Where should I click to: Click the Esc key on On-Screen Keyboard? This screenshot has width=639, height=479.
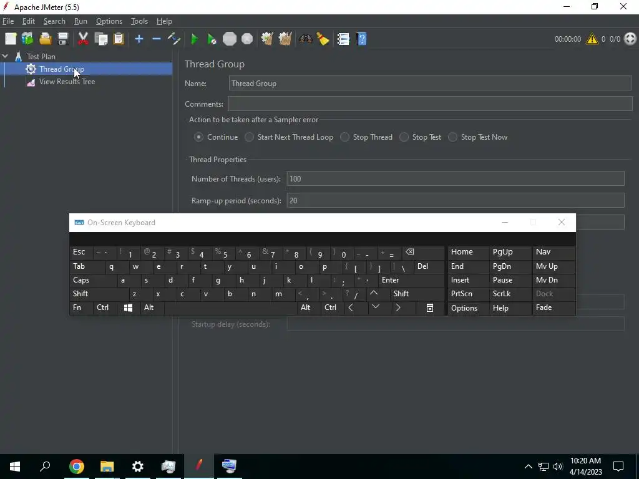81,252
